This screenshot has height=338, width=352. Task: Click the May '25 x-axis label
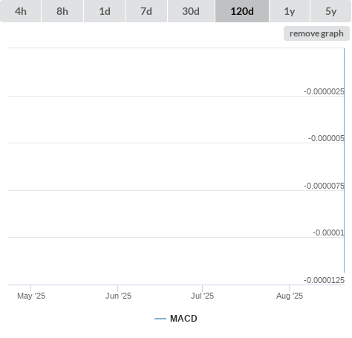(x=31, y=296)
